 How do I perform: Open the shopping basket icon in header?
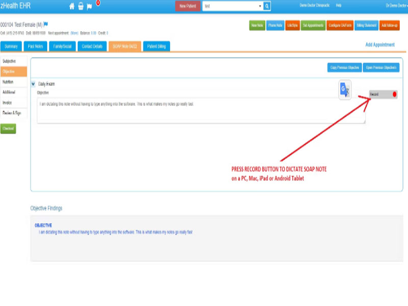click(x=81, y=6)
